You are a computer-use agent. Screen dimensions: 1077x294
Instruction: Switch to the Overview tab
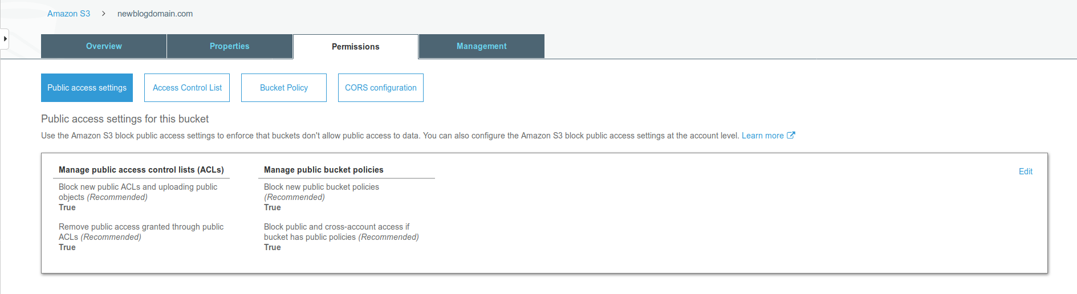pos(104,46)
